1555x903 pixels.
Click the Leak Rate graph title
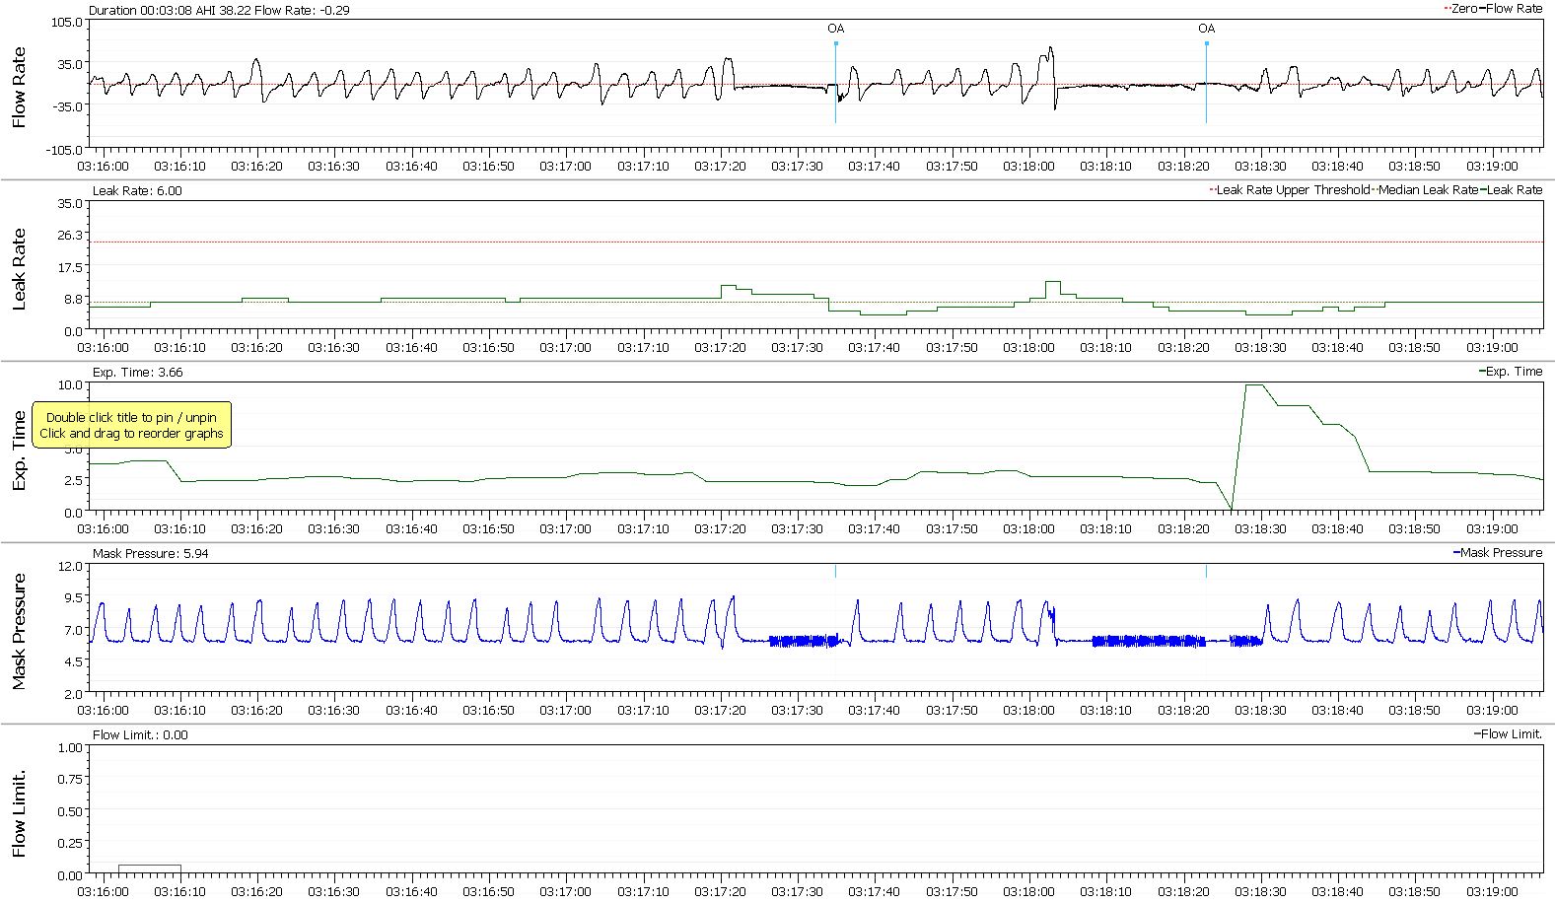[19, 269]
